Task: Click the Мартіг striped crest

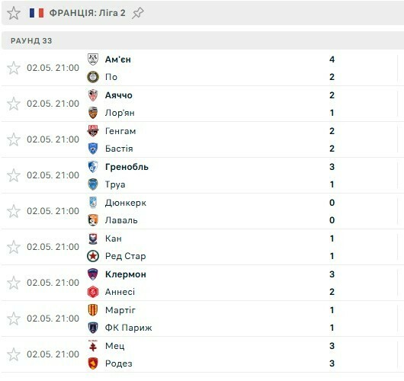Action: pyautogui.click(x=93, y=310)
